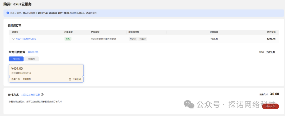The width and height of the screenshot is (285, 116).
Task: Click the 服务提供方 column header
Action: point(134,32)
